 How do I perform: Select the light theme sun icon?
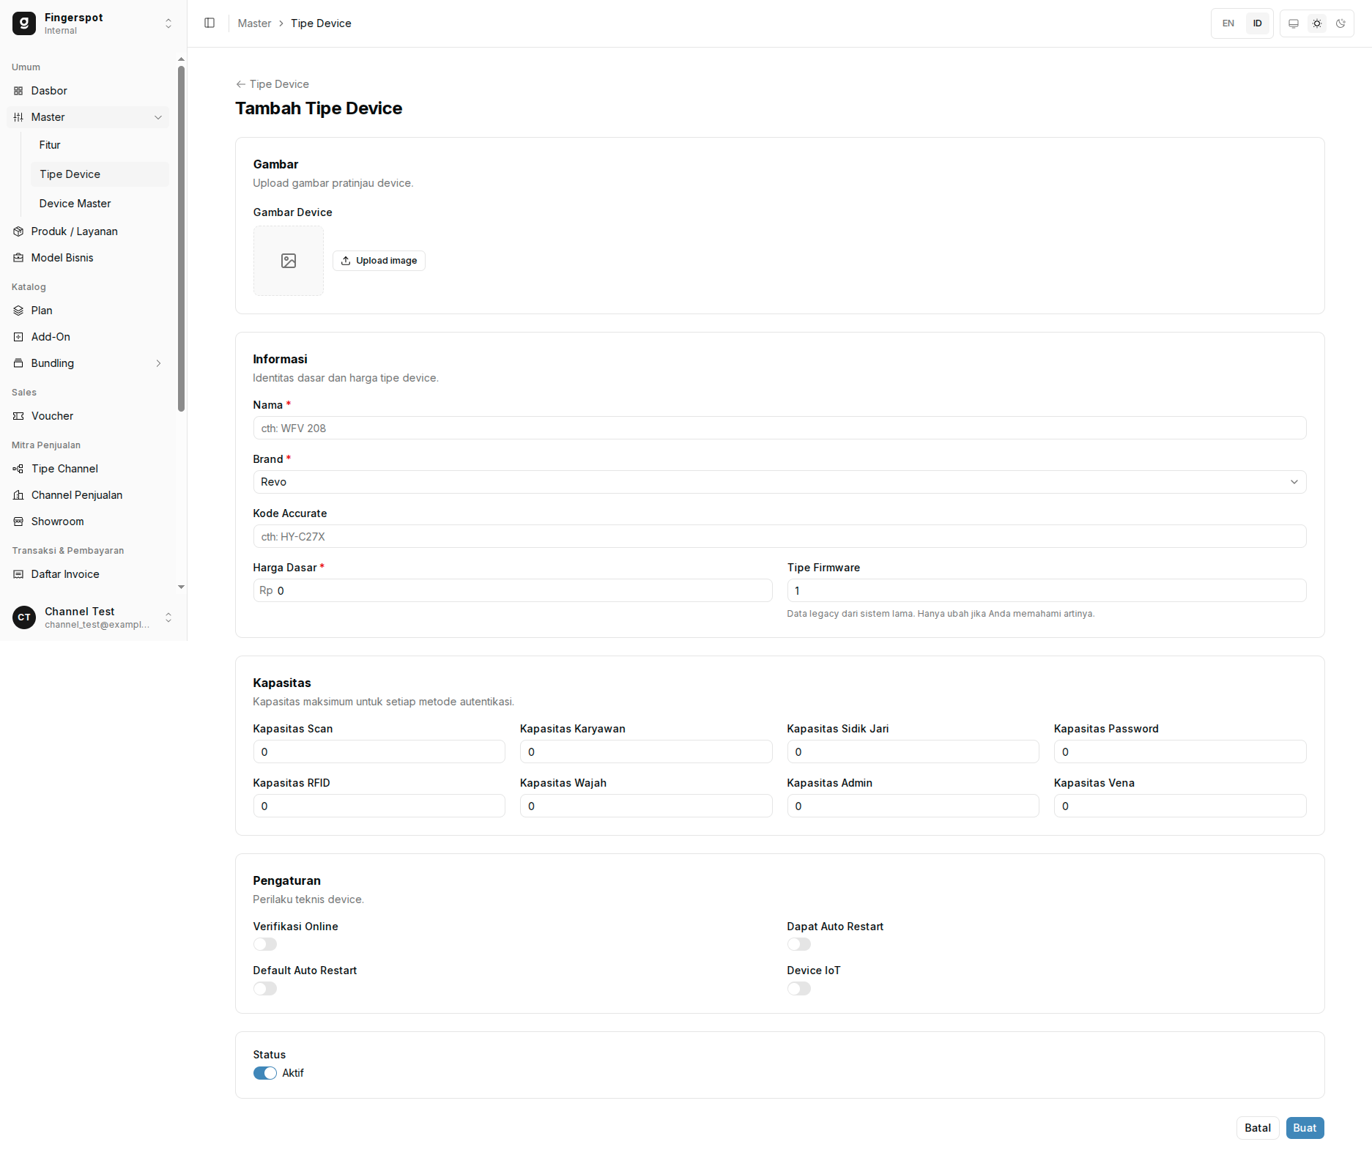coord(1317,23)
